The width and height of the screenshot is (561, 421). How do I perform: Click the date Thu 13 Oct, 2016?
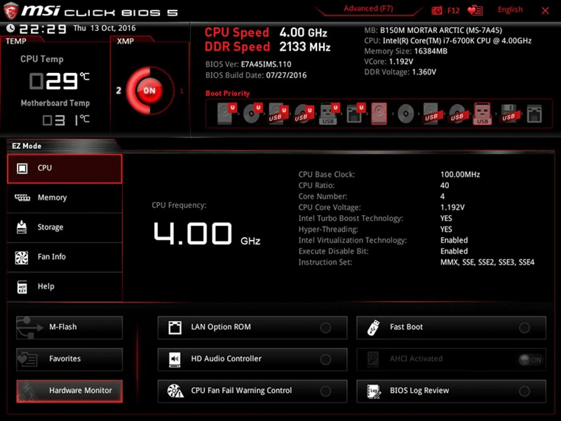tap(105, 28)
